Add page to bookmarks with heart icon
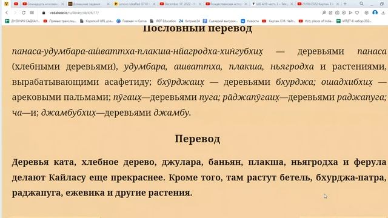 click(x=357, y=13)
